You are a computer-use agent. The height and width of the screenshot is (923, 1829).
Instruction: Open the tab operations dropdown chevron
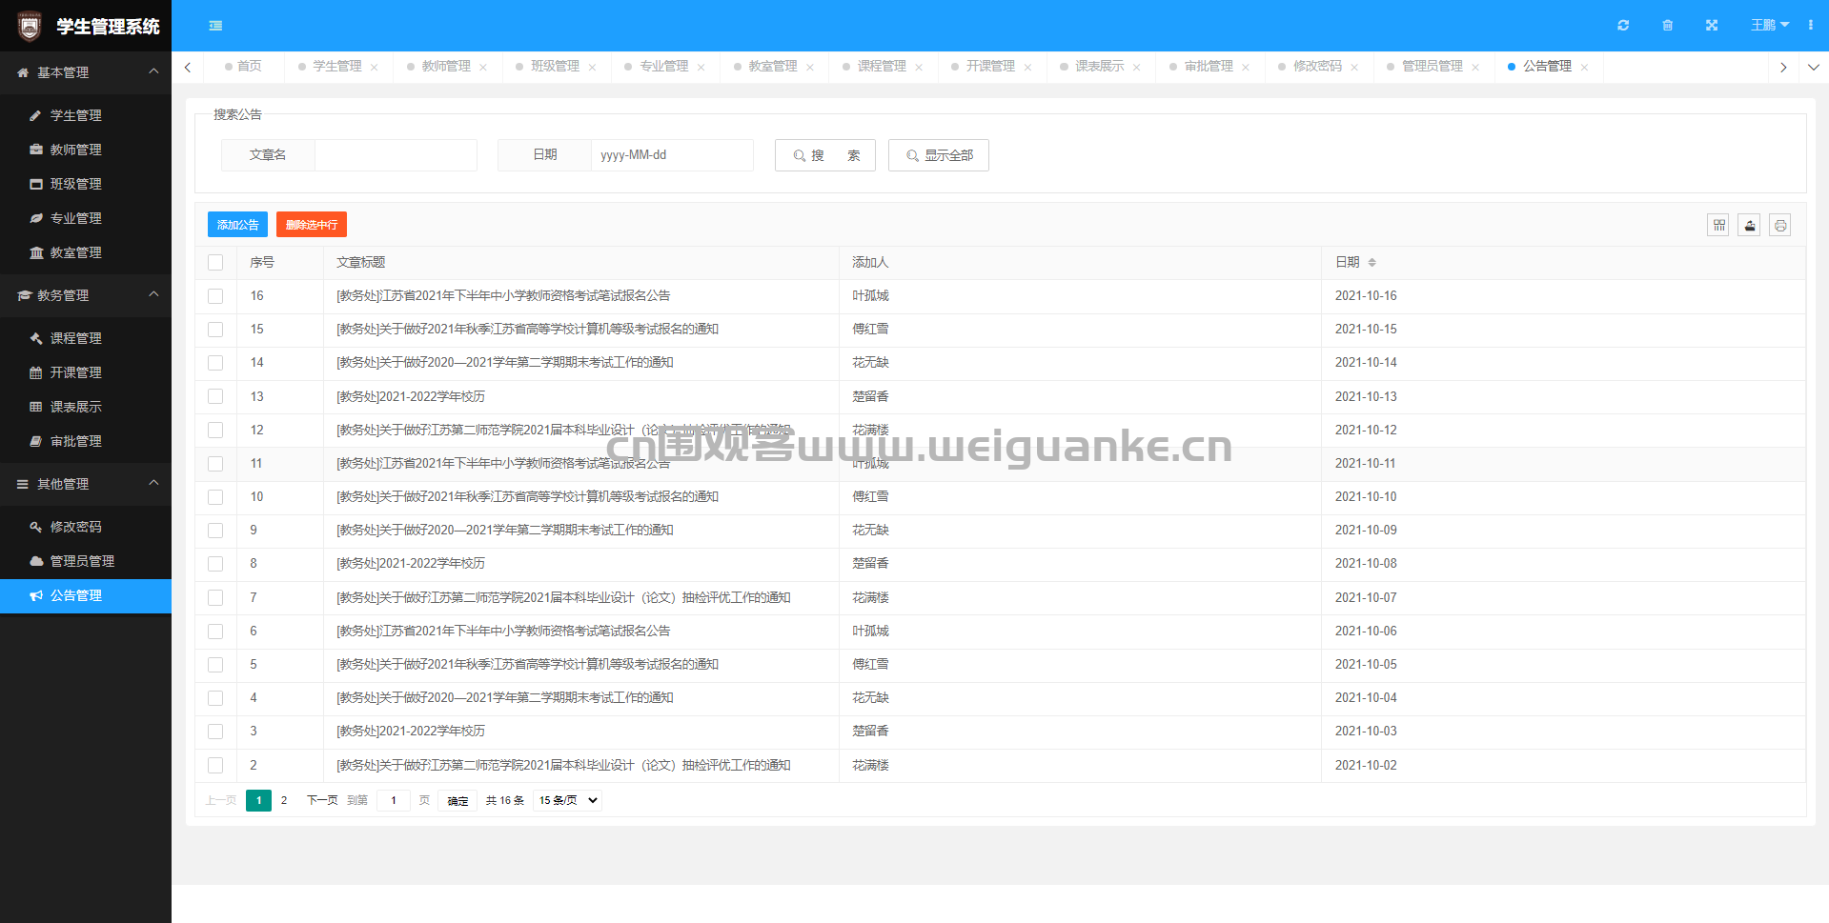point(1813,67)
